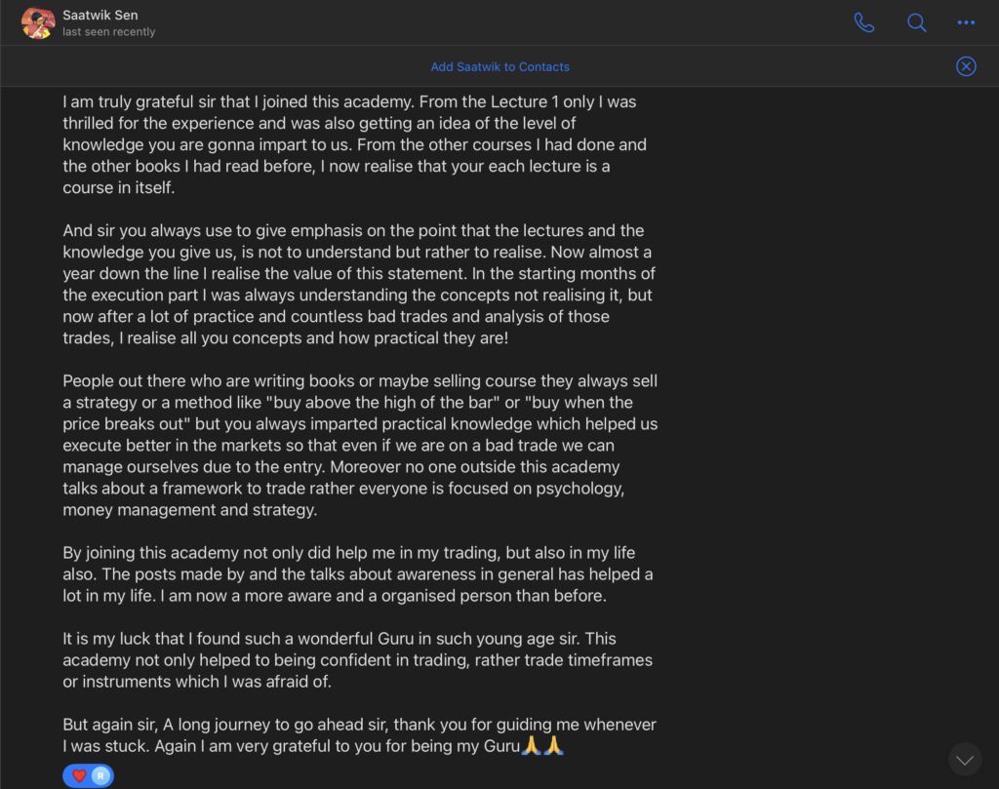Select paragraph starting "It is my luck"
Image resolution: width=999 pixels, height=789 pixels.
click(x=357, y=659)
